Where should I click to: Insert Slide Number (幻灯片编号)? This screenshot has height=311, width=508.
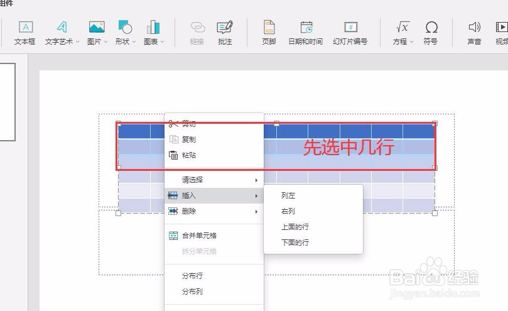coord(350,33)
